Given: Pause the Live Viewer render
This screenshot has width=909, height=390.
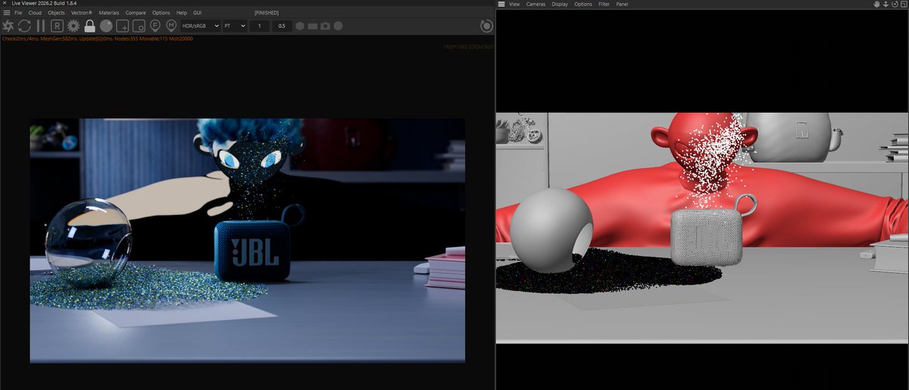Looking at the screenshot, I should pos(41,26).
